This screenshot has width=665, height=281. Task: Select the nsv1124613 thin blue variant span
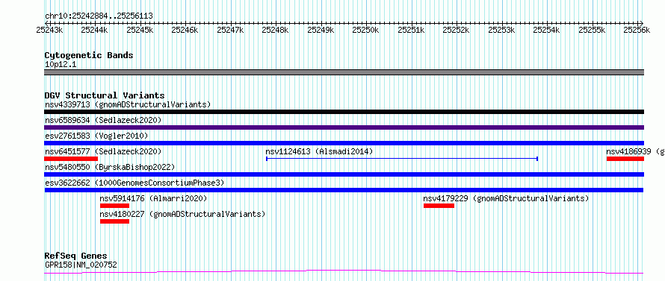402,159
